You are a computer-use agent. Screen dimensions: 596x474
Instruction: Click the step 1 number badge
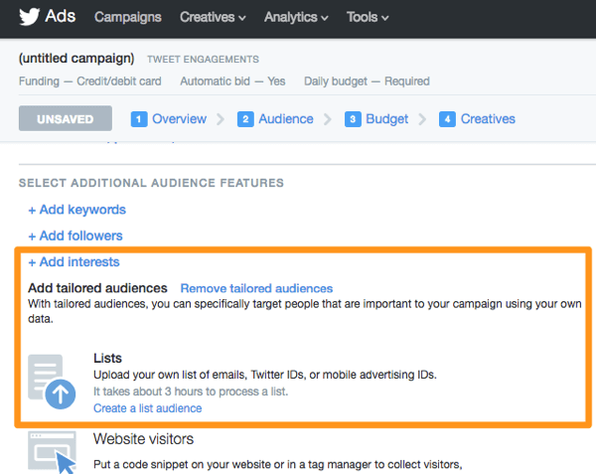click(139, 119)
